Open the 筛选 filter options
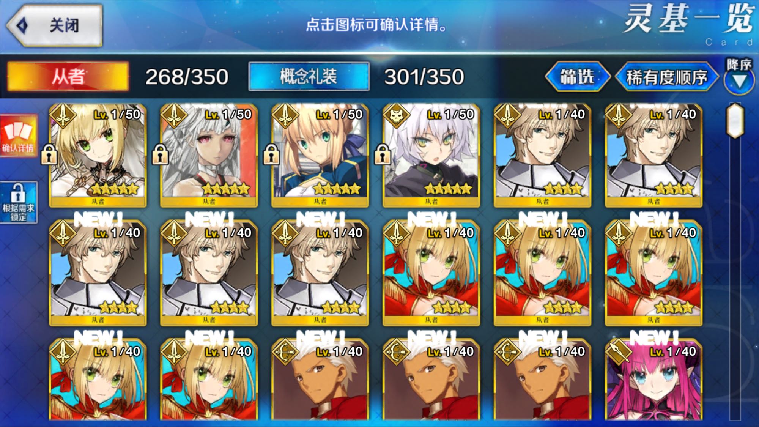This screenshot has width=759, height=427. (x=578, y=77)
